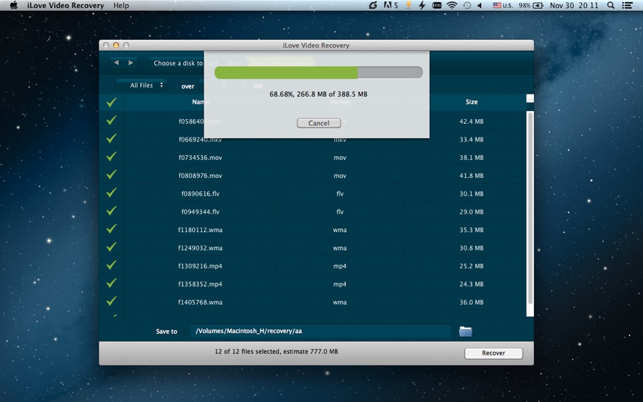Click the memory chip menu bar icon

pos(437,5)
